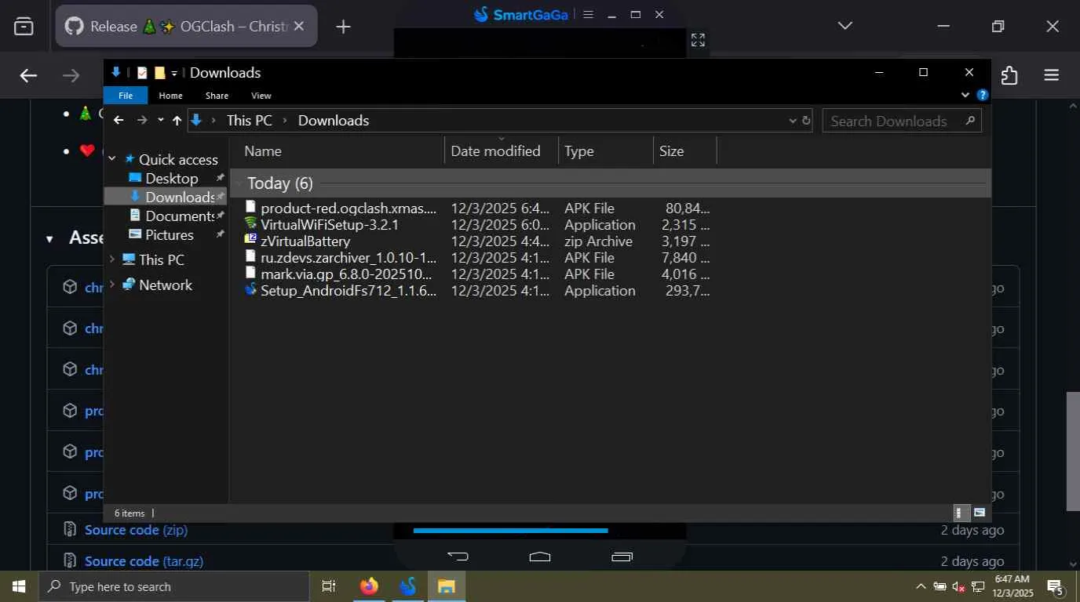Open the Source code (zip) link
The width and height of the screenshot is (1080, 602).
(136, 530)
